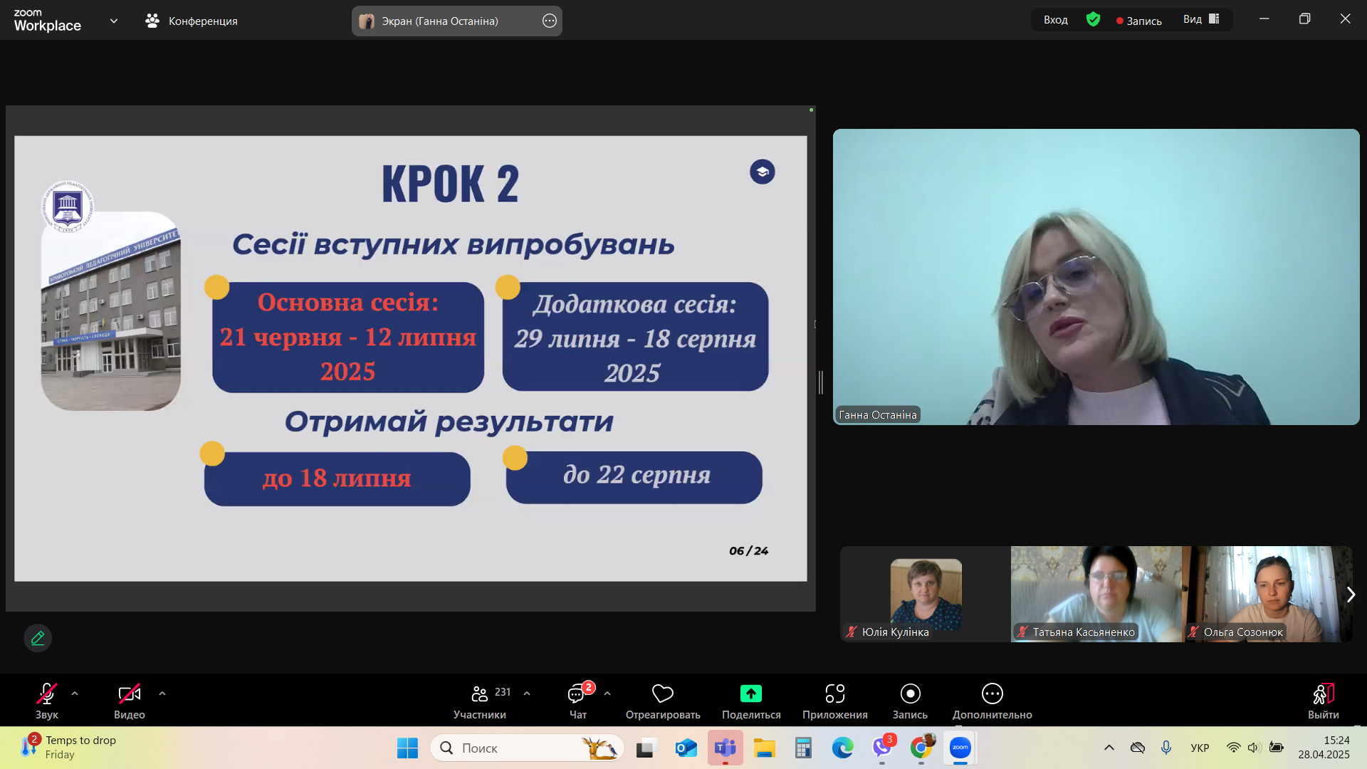Image resolution: width=1367 pixels, height=769 pixels.
Task: Click Выйти to leave the meeting
Action: [x=1323, y=701]
